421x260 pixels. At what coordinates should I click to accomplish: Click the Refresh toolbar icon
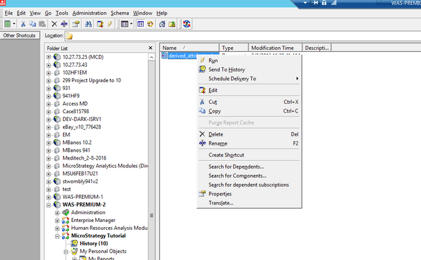tap(150, 24)
